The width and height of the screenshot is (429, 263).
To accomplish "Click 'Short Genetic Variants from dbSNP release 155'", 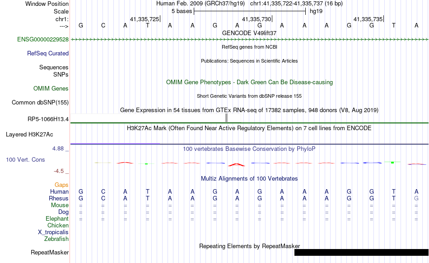I will (249, 96).
